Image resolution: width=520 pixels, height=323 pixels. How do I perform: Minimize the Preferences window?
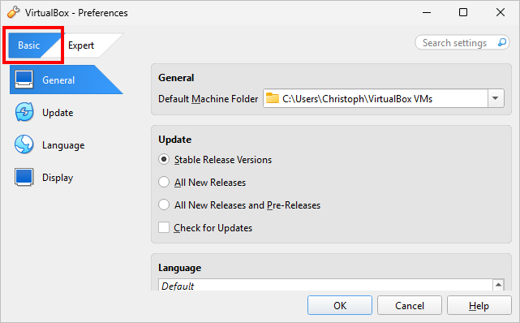427,12
